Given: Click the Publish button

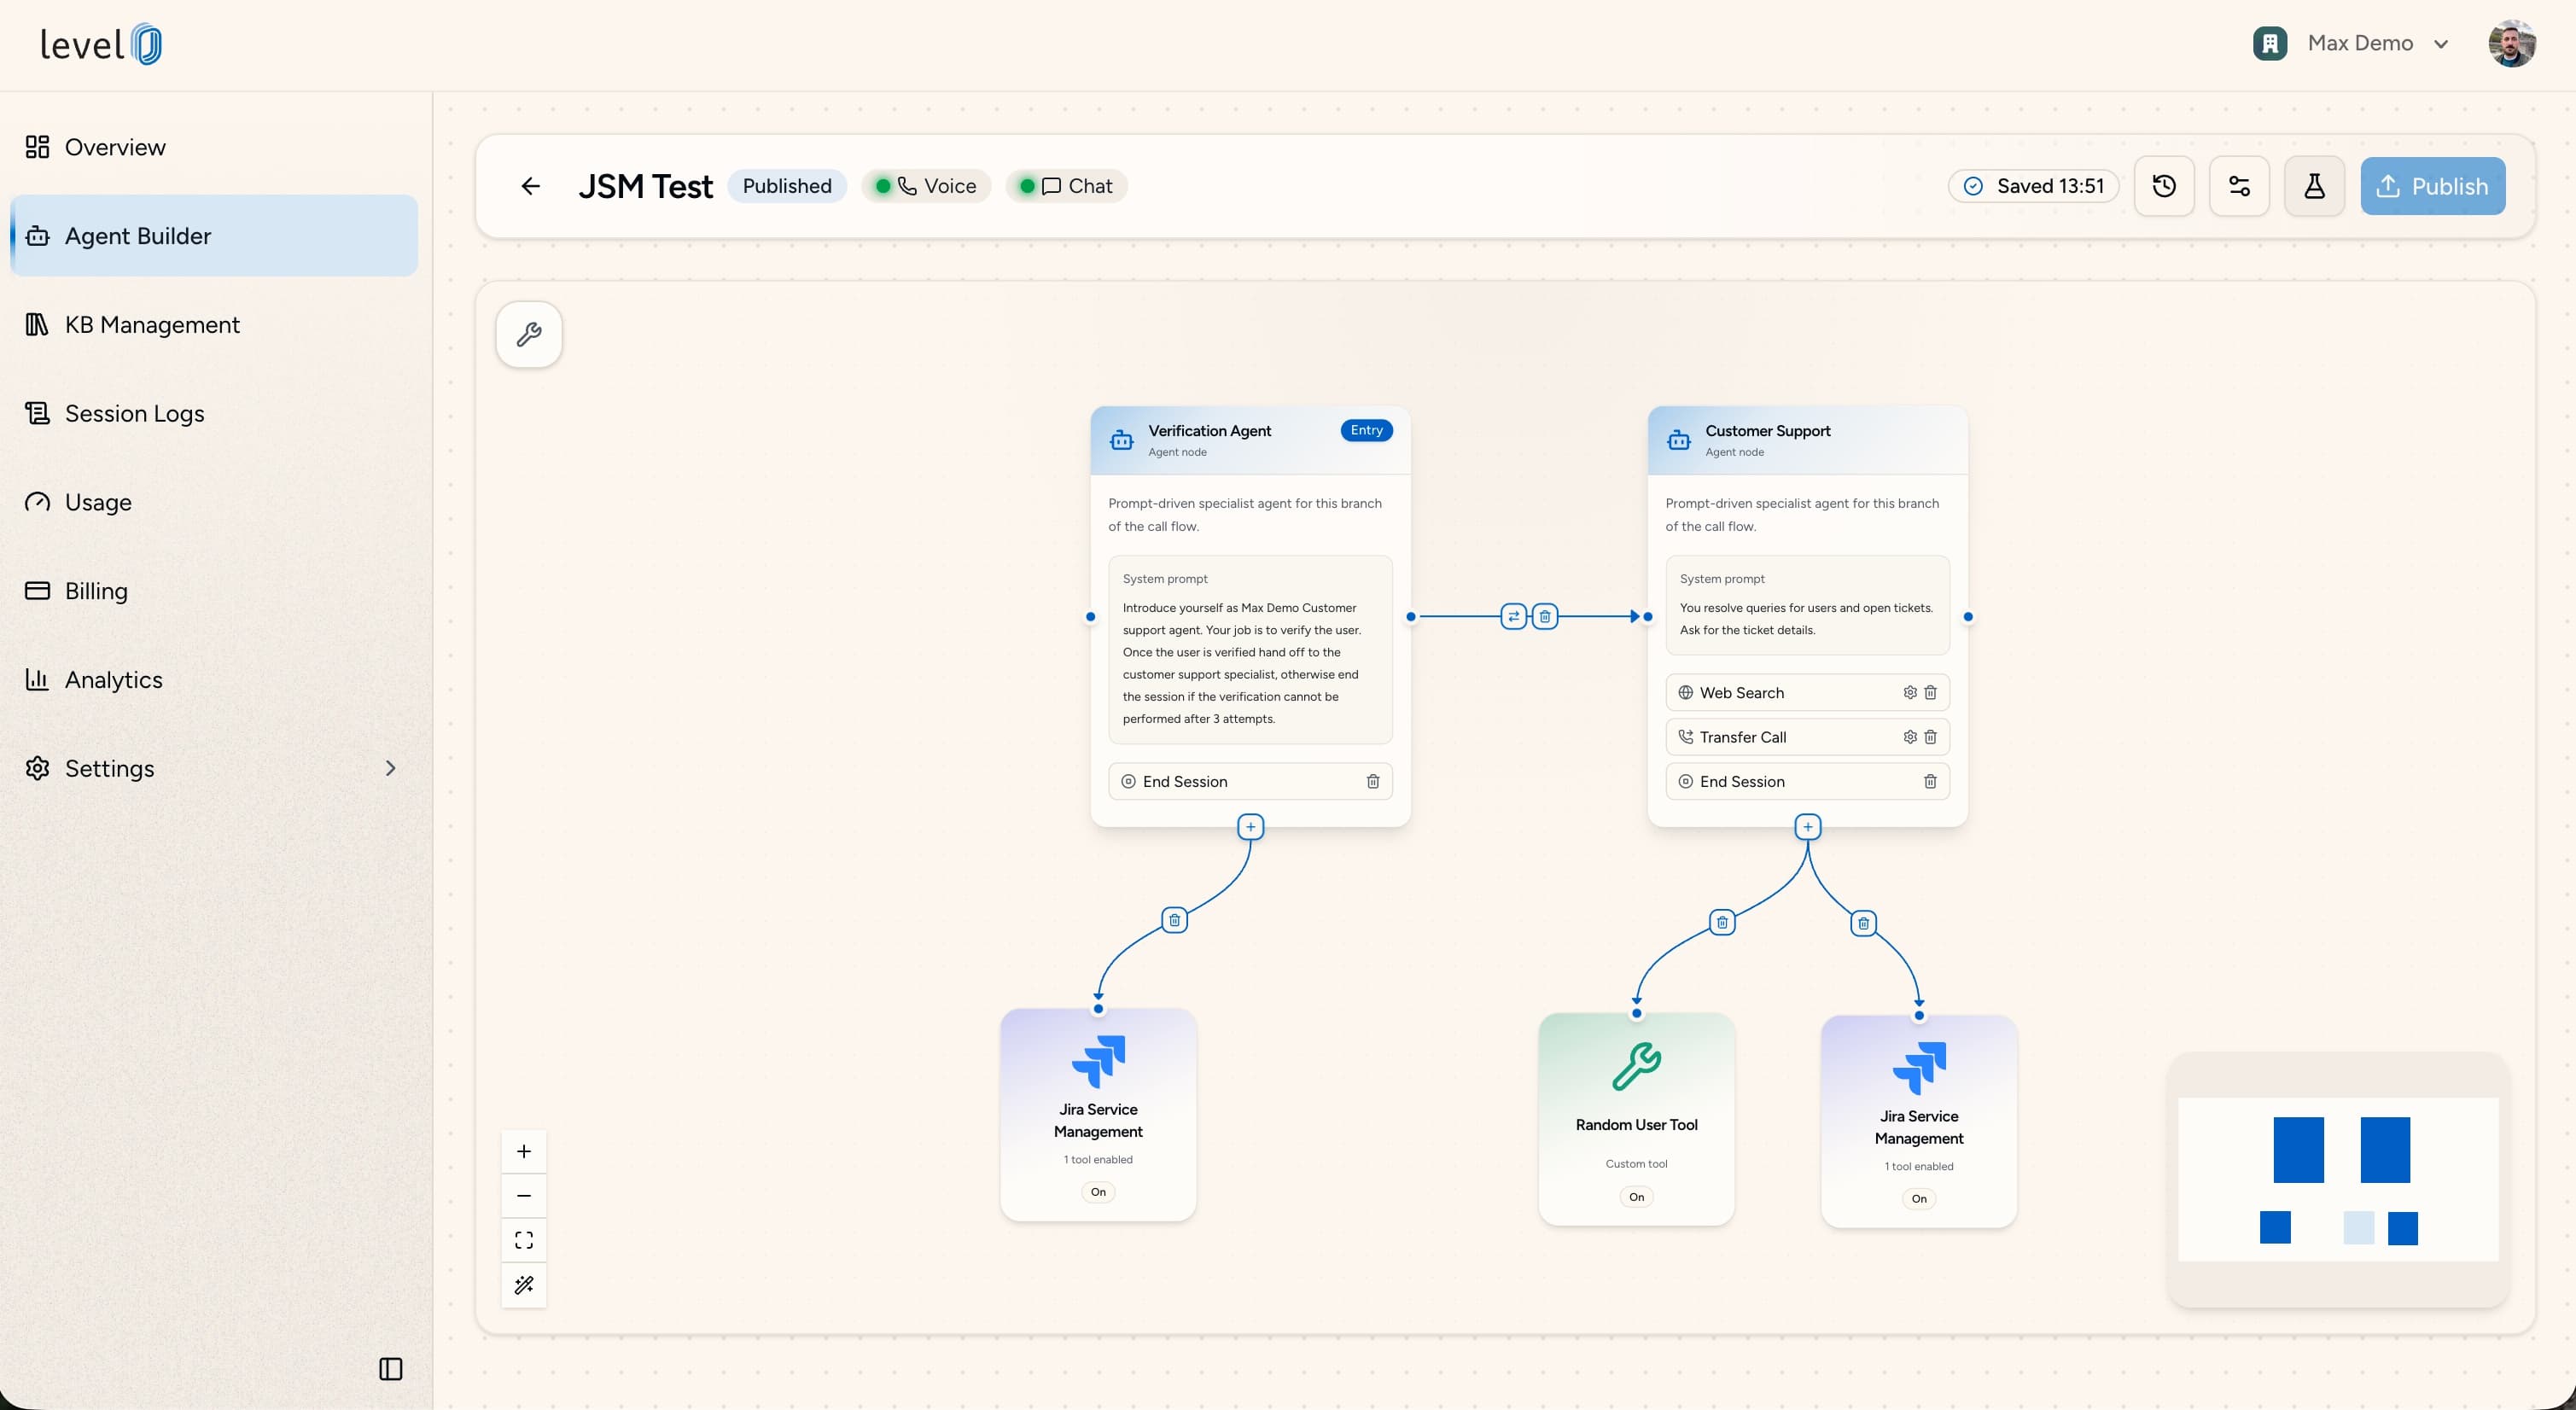Looking at the screenshot, I should pyautogui.click(x=2433, y=186).
